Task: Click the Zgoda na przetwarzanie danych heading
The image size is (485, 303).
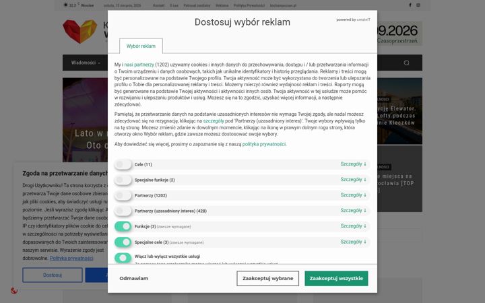Action: tap(65, 173)
